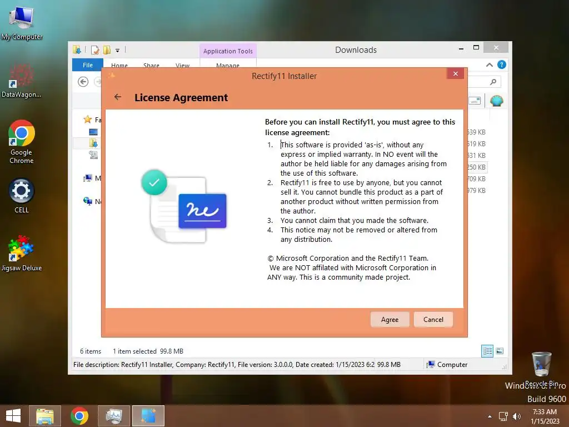Screen dimensions: 569x427
Task: Collapse the Explorer ribbon with the chevron
Action: point(489,65)
